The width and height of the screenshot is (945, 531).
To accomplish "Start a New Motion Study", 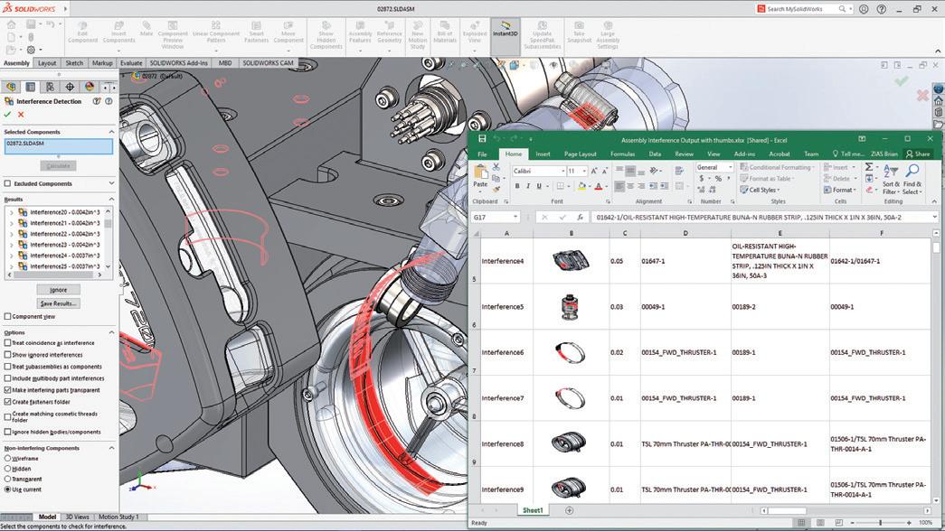I will pos(418,35).
